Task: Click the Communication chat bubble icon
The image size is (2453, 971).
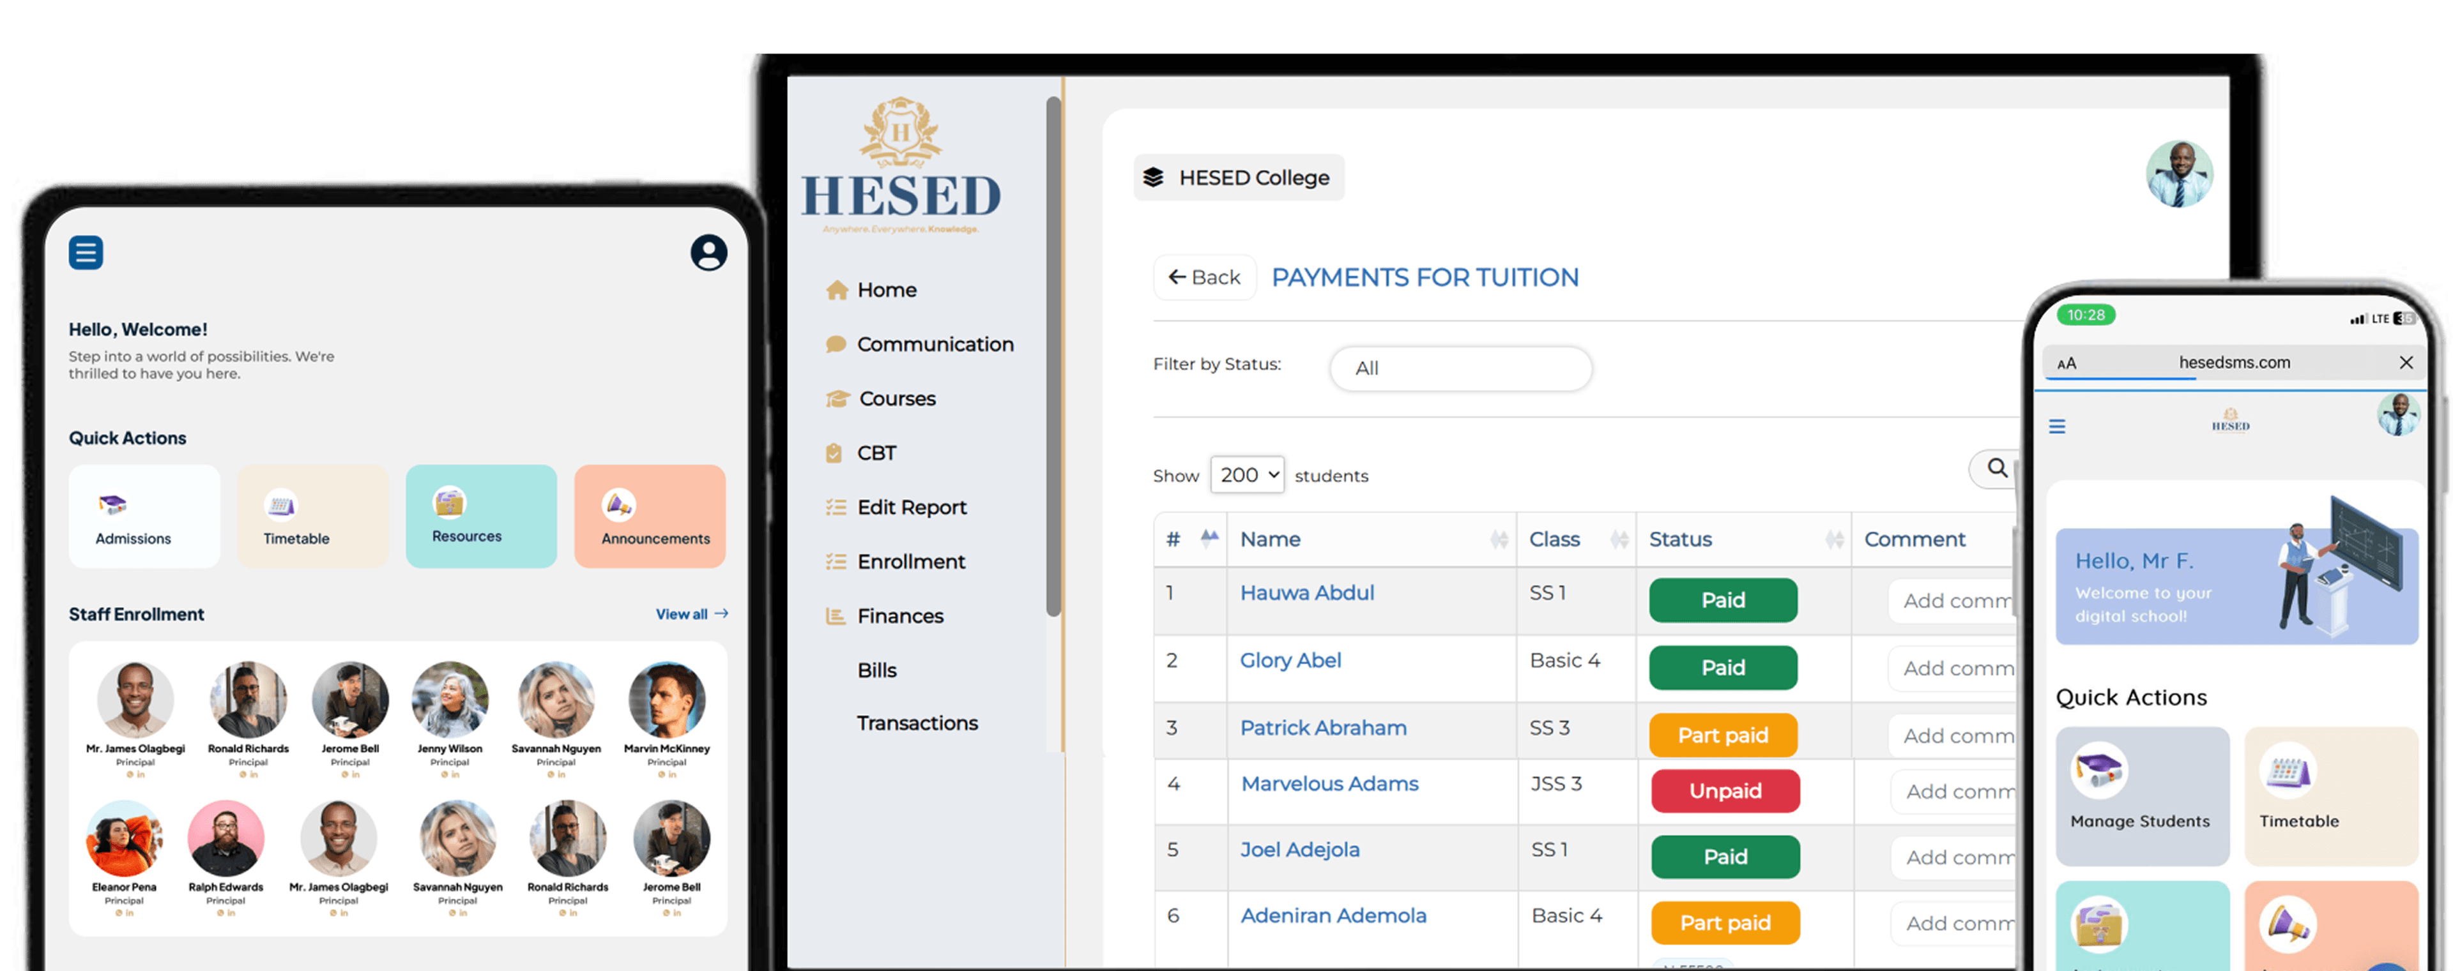Action: [x=836, y=343]
